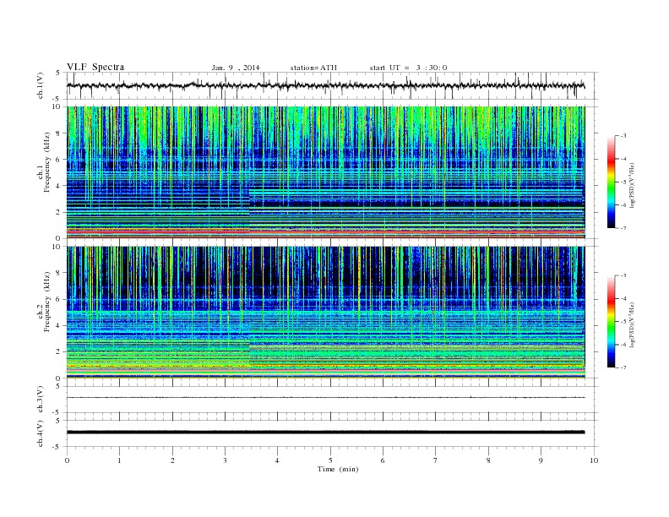The image size is (669, 517).
Task: Click the "-4" tick on ch.2 color bar
Action: pos(623,298)
